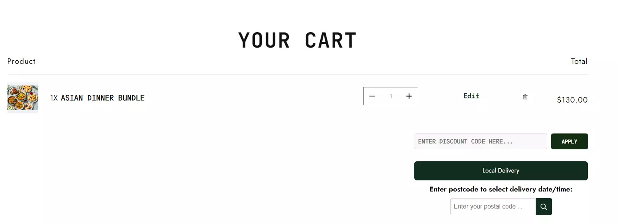
Task: Click the Product column header
Action: (x=21, y=61)
